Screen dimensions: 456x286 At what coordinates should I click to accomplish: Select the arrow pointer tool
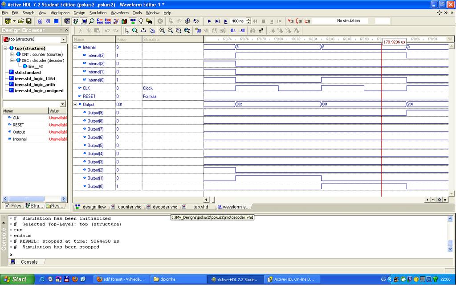(127, 31)
